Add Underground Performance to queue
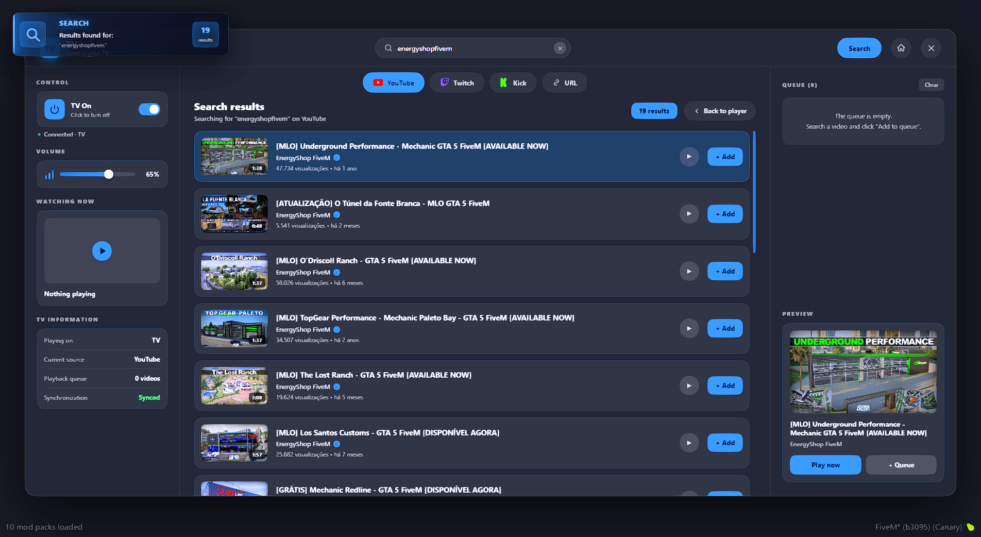The width and height of the screenshot is (981, 537). point(725,157)
